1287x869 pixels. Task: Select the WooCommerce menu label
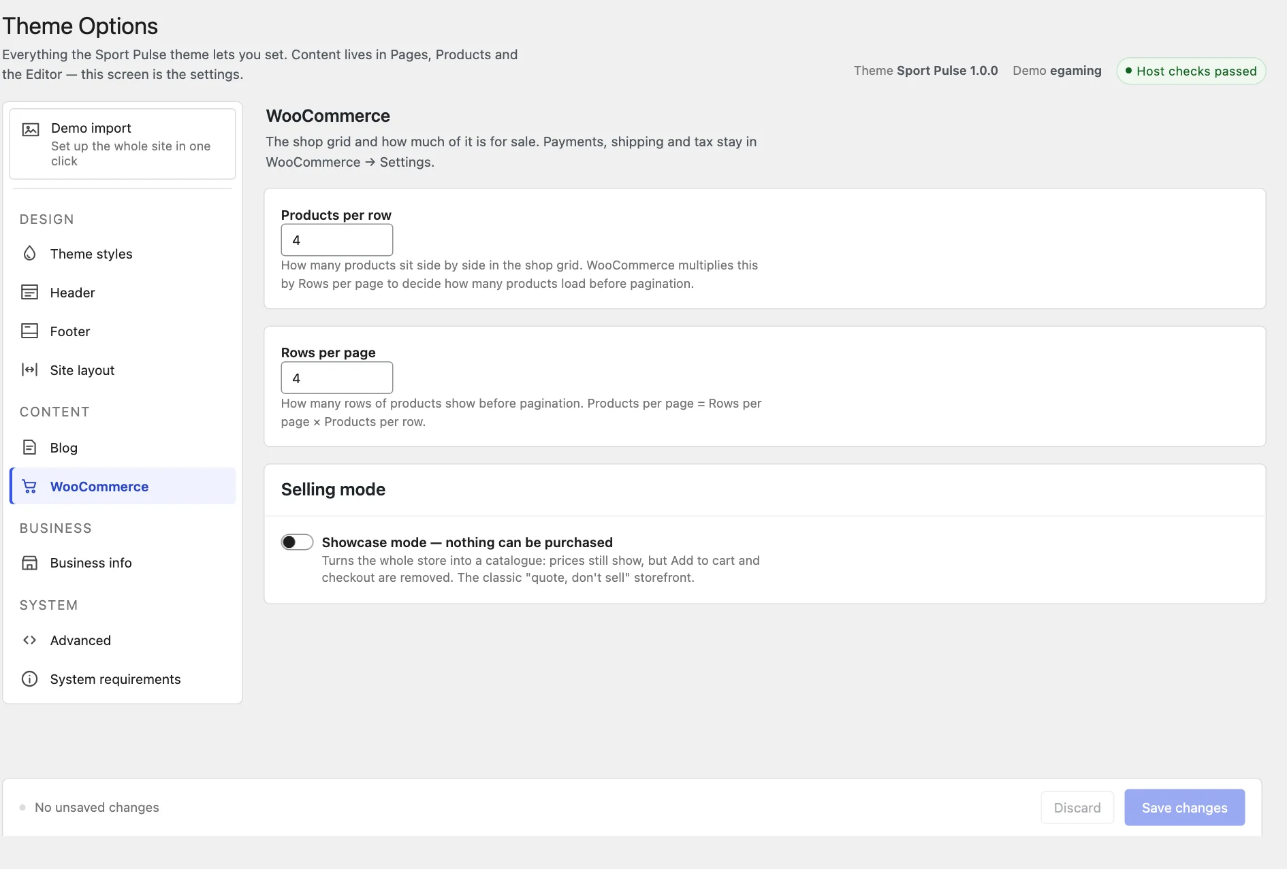pos(99,487)
